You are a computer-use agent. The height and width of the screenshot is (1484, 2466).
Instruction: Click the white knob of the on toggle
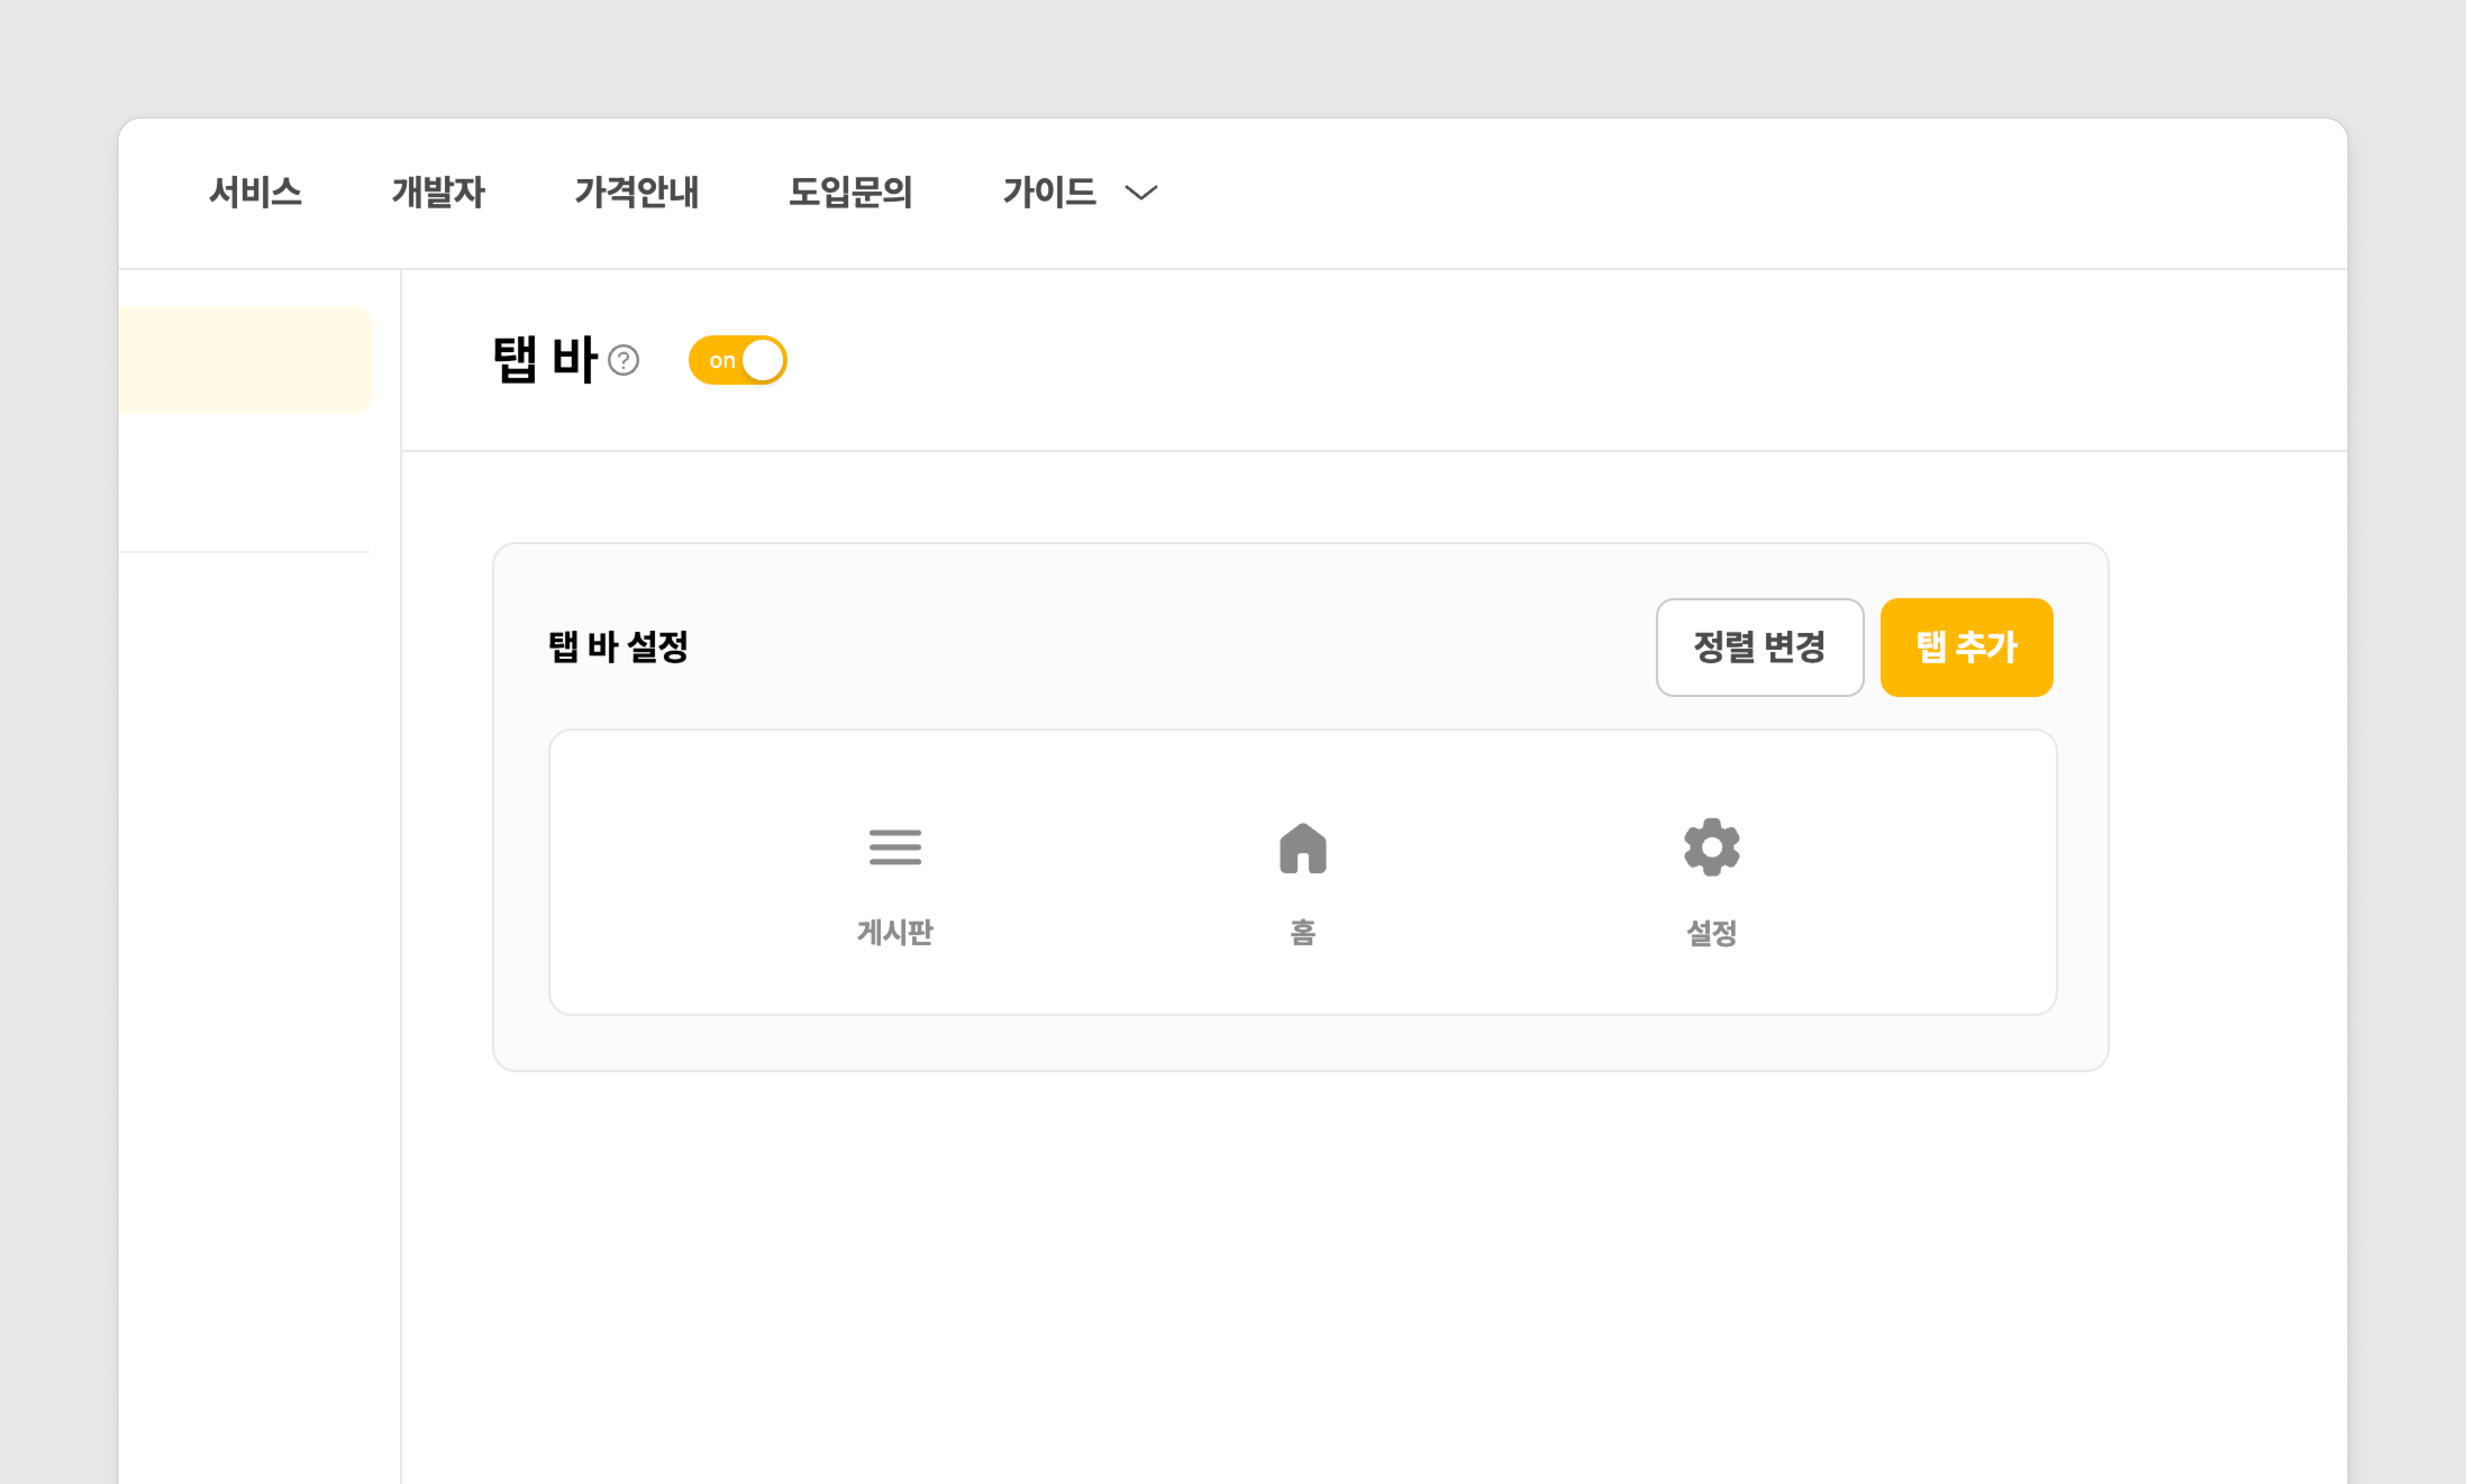[x=763, y=360]
